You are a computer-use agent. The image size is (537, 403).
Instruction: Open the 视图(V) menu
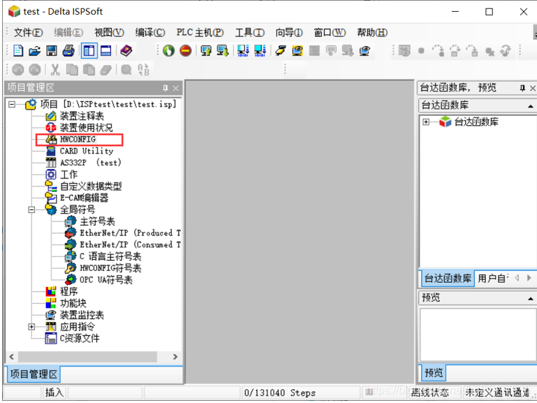click(x=109, y=33)
